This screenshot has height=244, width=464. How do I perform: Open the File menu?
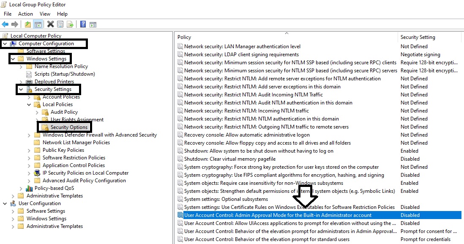7,14
